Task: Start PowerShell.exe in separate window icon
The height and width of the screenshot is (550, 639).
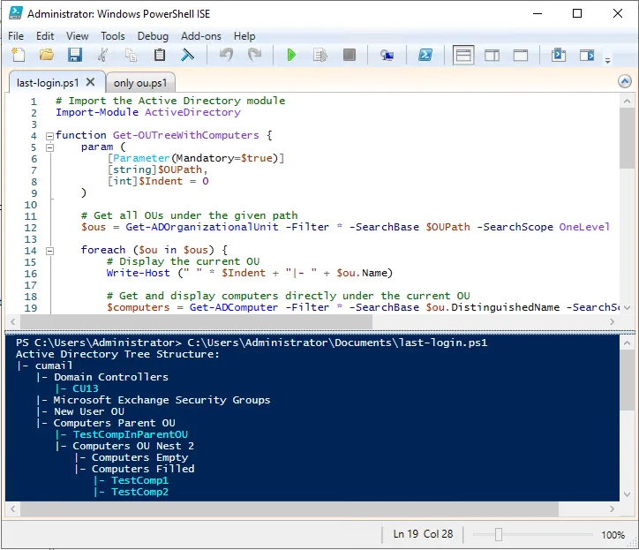Action: pyautogui.click(x=425, y=55)
